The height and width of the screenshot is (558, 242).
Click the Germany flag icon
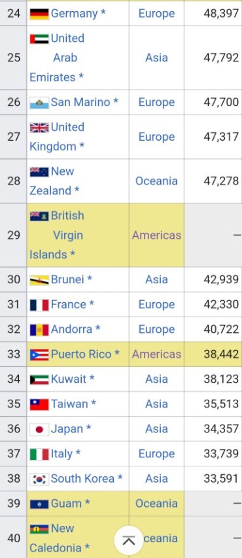coord(39,14)
